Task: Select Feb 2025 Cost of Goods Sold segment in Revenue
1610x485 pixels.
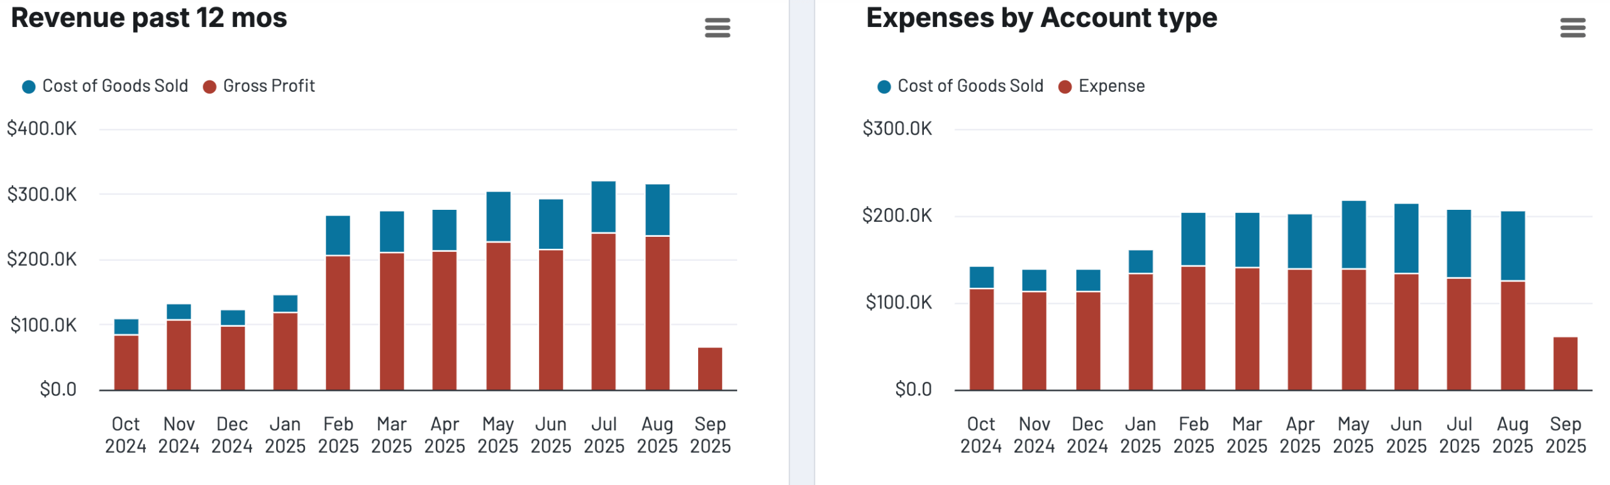Action: click(x=338, y=235)
